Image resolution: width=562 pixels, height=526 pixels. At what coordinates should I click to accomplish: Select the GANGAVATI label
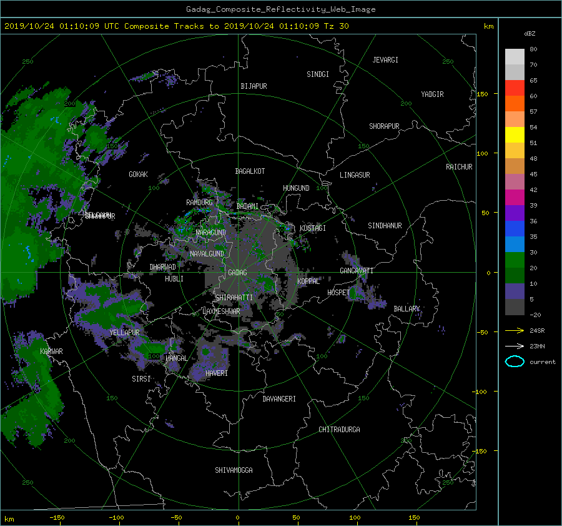357,271
